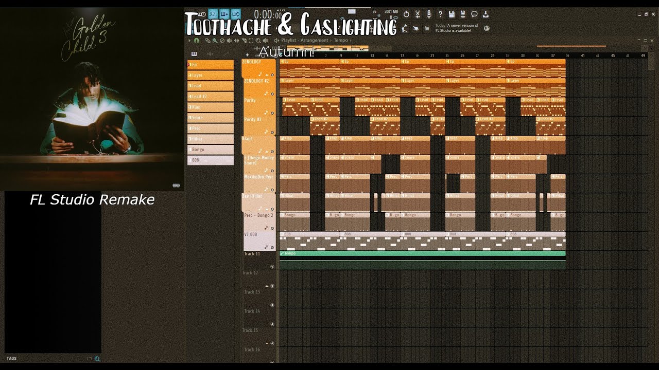Select the Slip tool in playlist toolbar
Viewport: 659px width, 370px height.
[236, 41]
